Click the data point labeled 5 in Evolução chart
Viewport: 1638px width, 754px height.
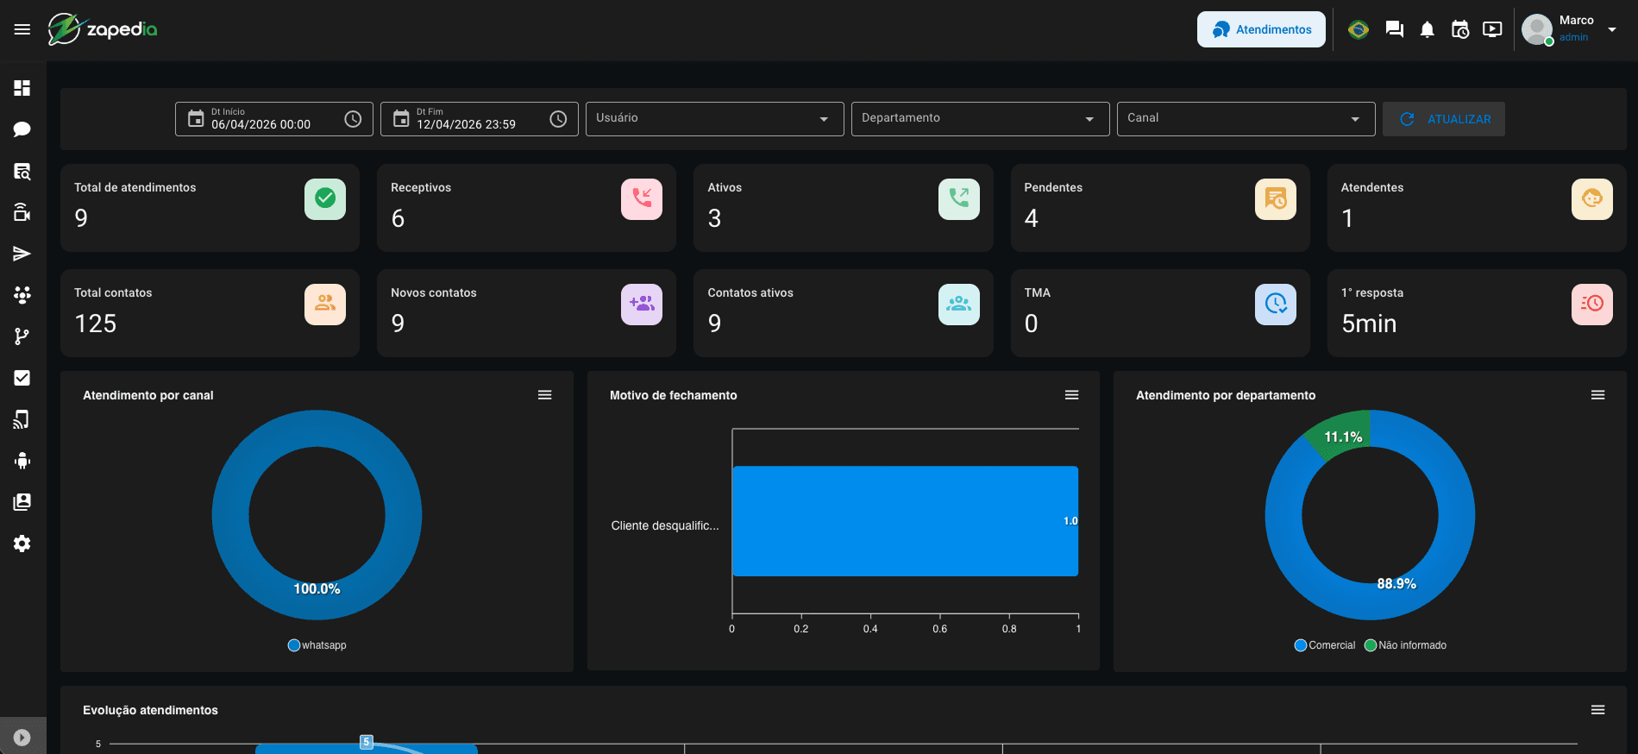coord(367,742)
